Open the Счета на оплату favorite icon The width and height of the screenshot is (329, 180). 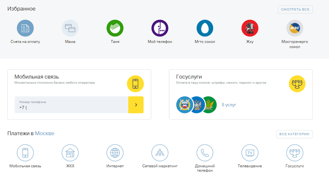point(25,28)
